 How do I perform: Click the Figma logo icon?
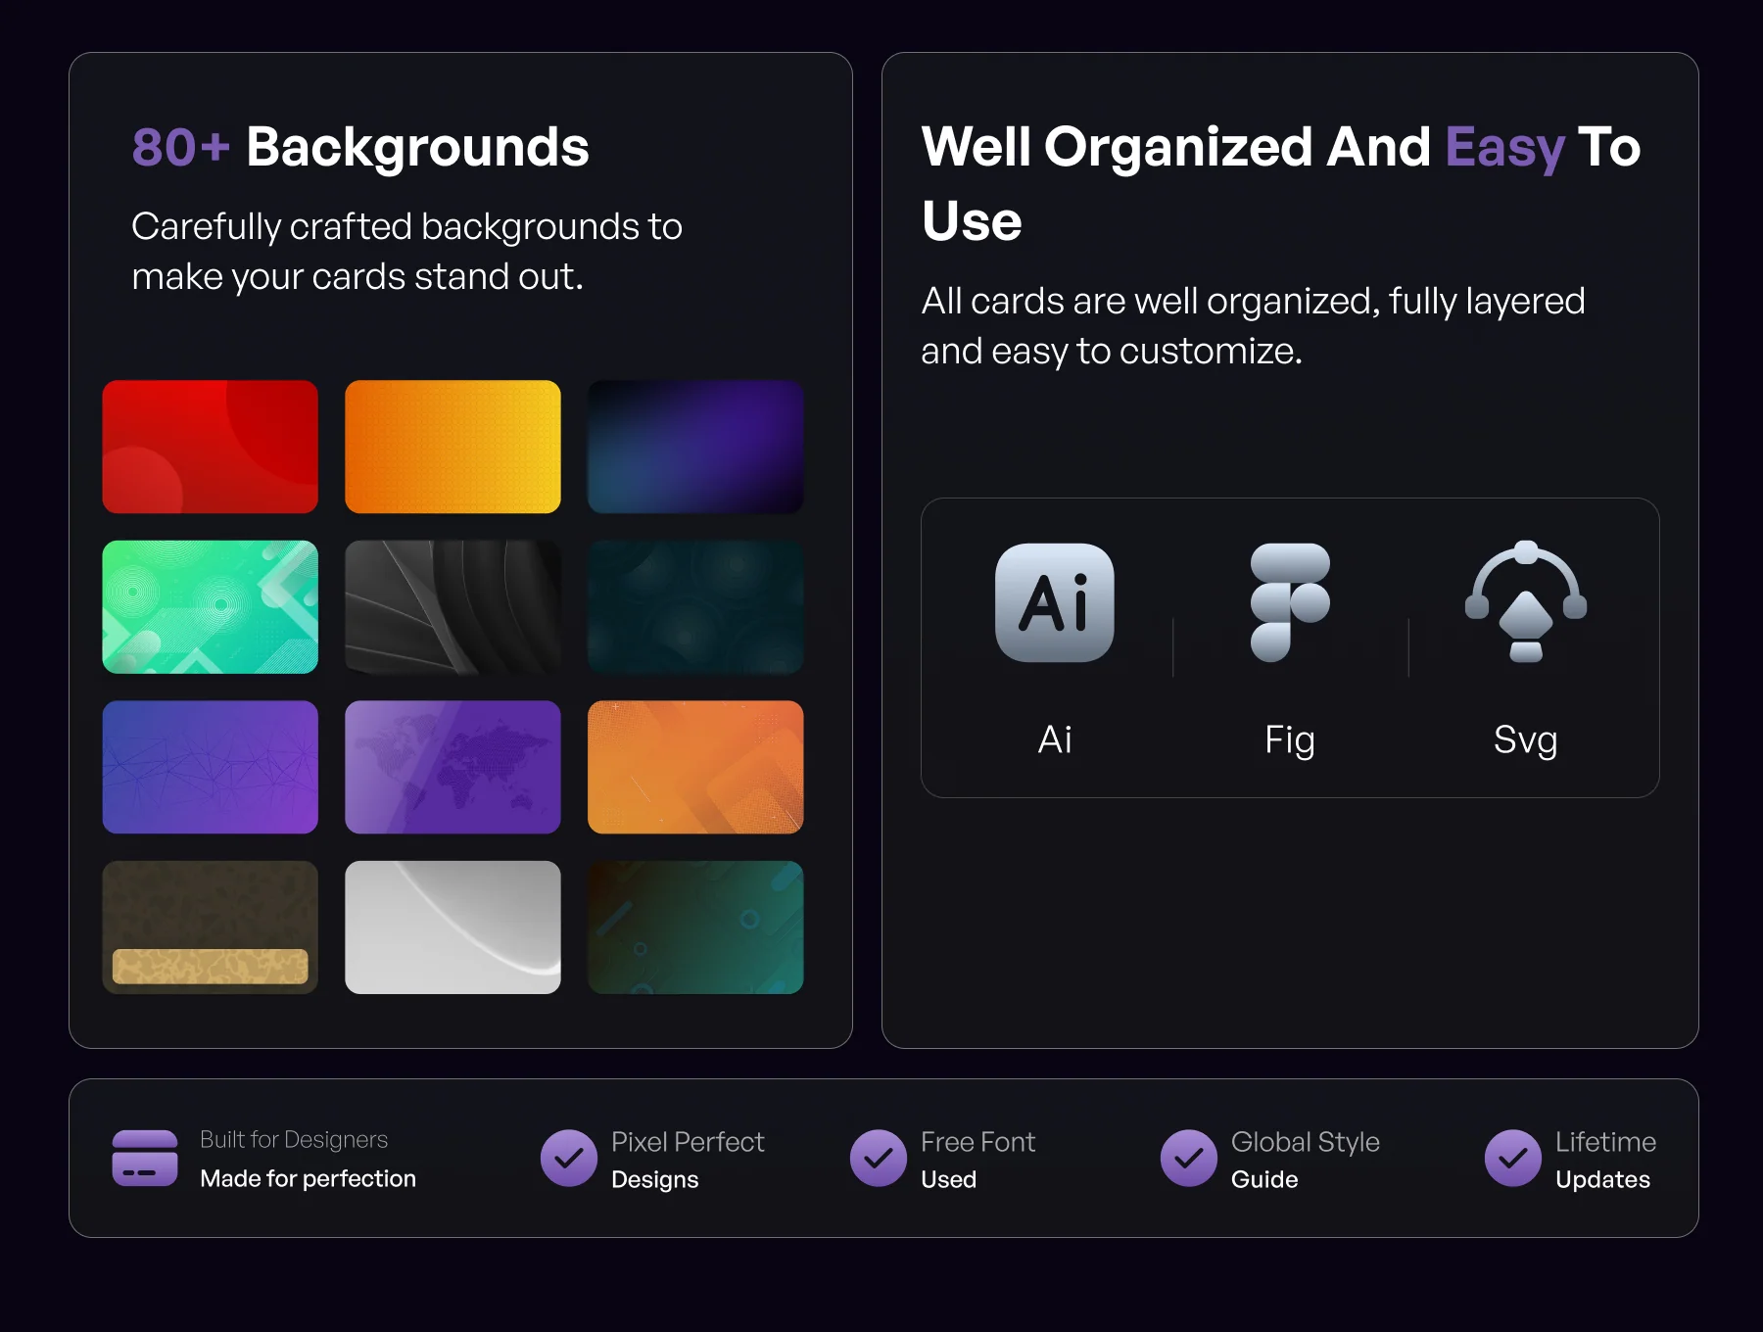point(1290,602)
